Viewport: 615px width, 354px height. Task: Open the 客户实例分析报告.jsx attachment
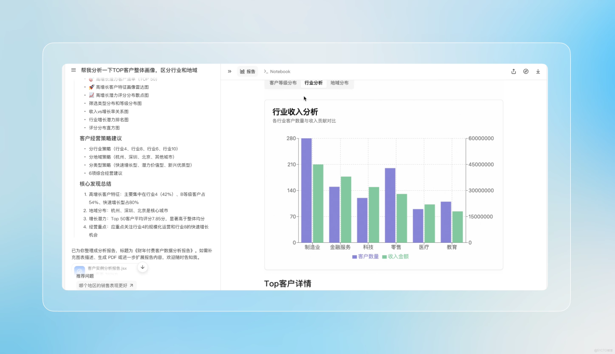click(x=102, y=268)
